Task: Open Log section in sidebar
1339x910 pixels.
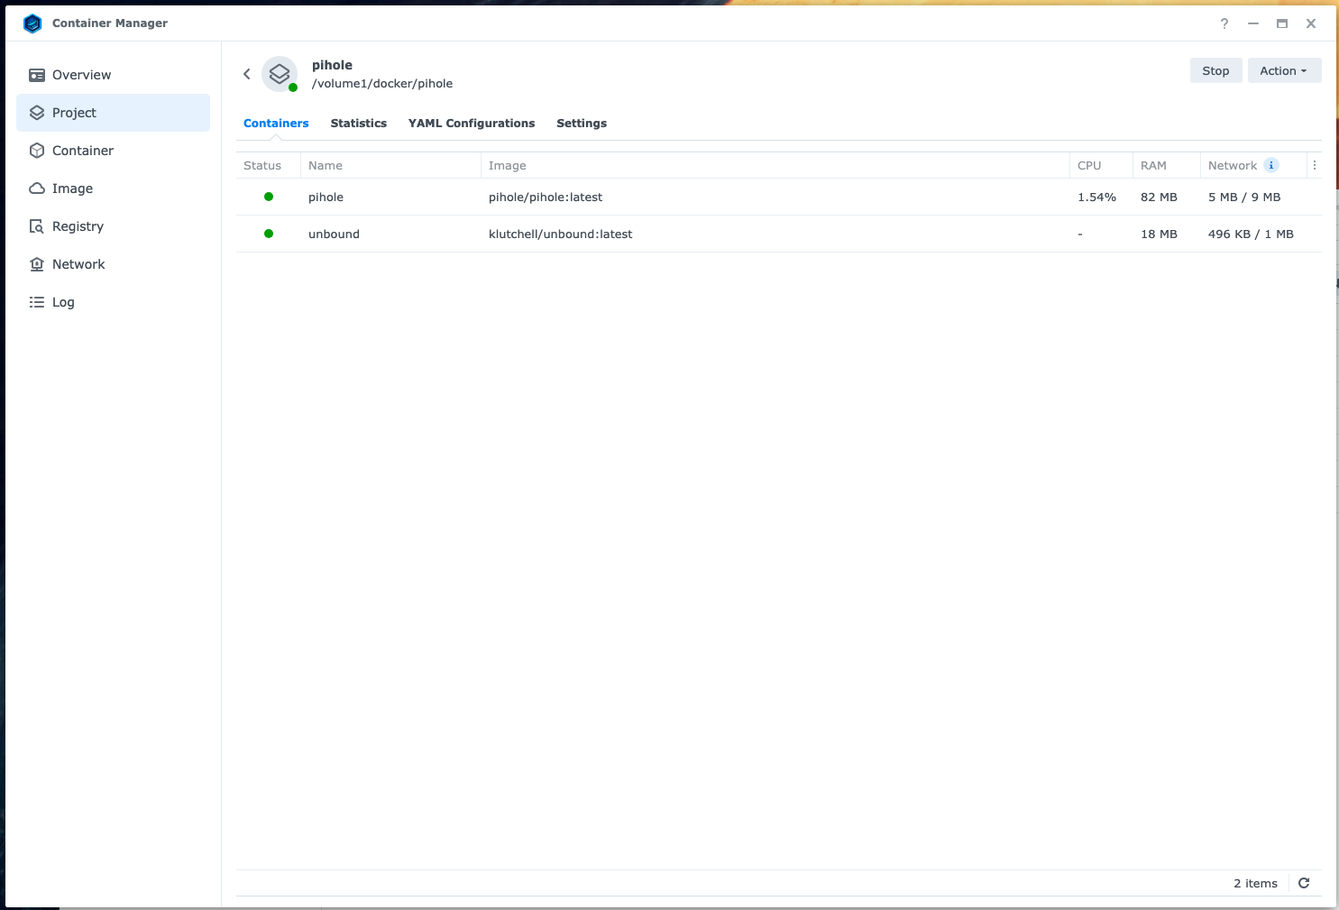Action: (x=113, y=302)
